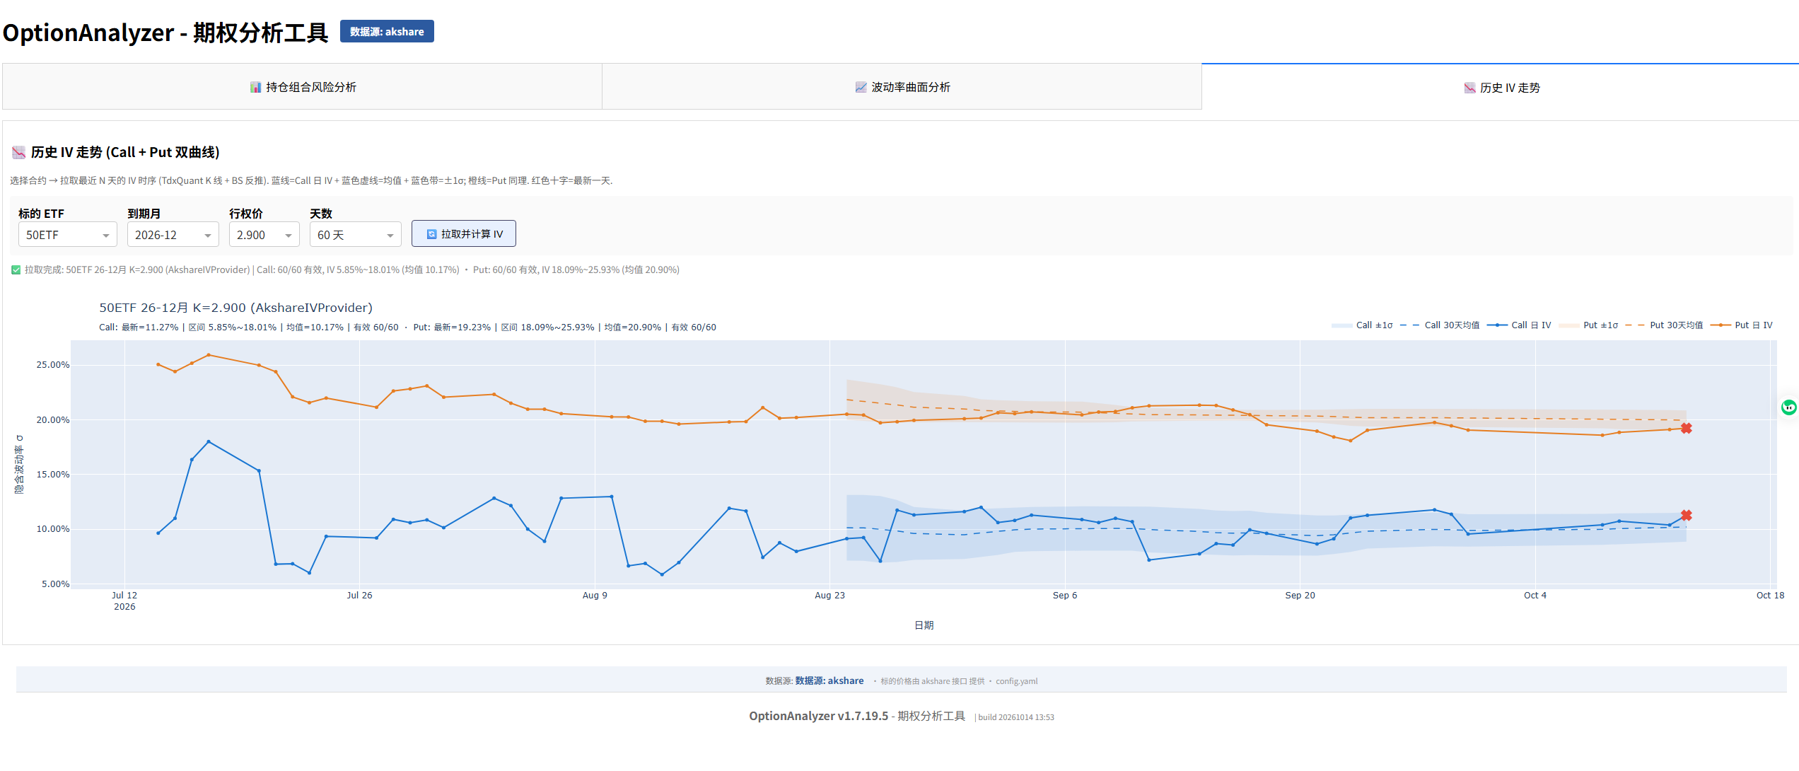Click the 20.00% y-axis label
This screenshot has height=771, width=1799.
coord(53,419)
